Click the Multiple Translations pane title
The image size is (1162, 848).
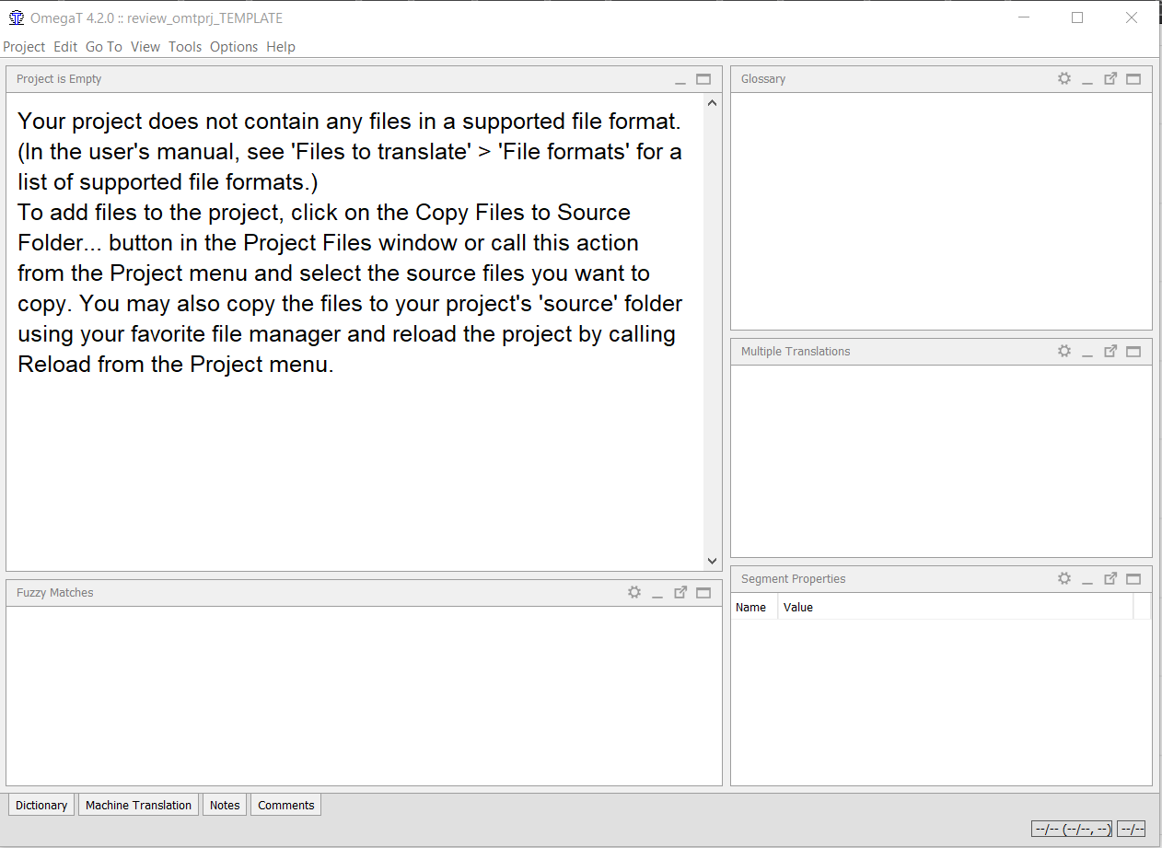coord(796,351)
